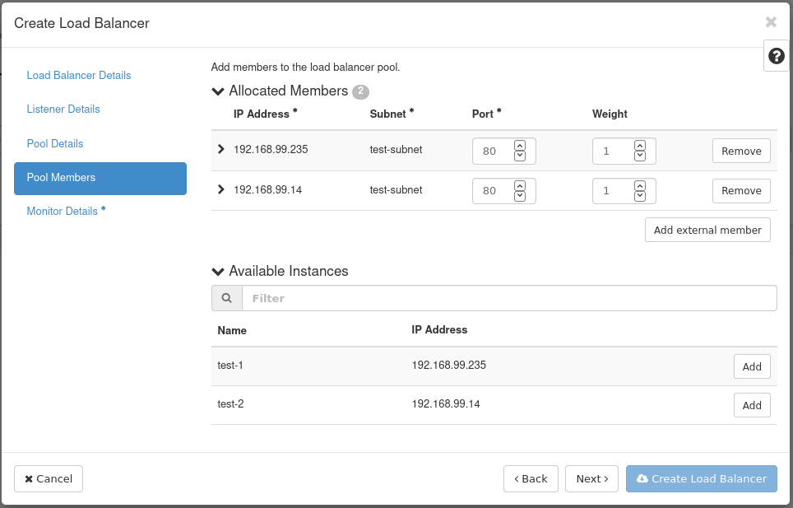This screenshot has height=508, width=793.
Task: Decrease port value for 192.168.99.235
Action: pyautogui.click(x=519, y=156)
